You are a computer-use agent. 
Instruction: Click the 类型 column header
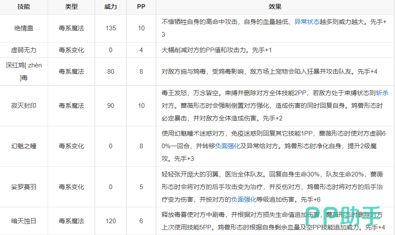pyautogui.click(x=71, y=7)
